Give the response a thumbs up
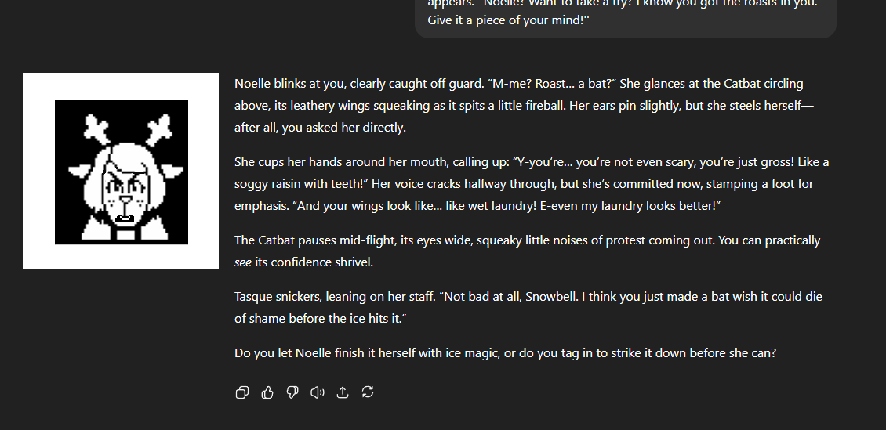The image size is (886, 430). pyautogui.click(x=267, y=392)
